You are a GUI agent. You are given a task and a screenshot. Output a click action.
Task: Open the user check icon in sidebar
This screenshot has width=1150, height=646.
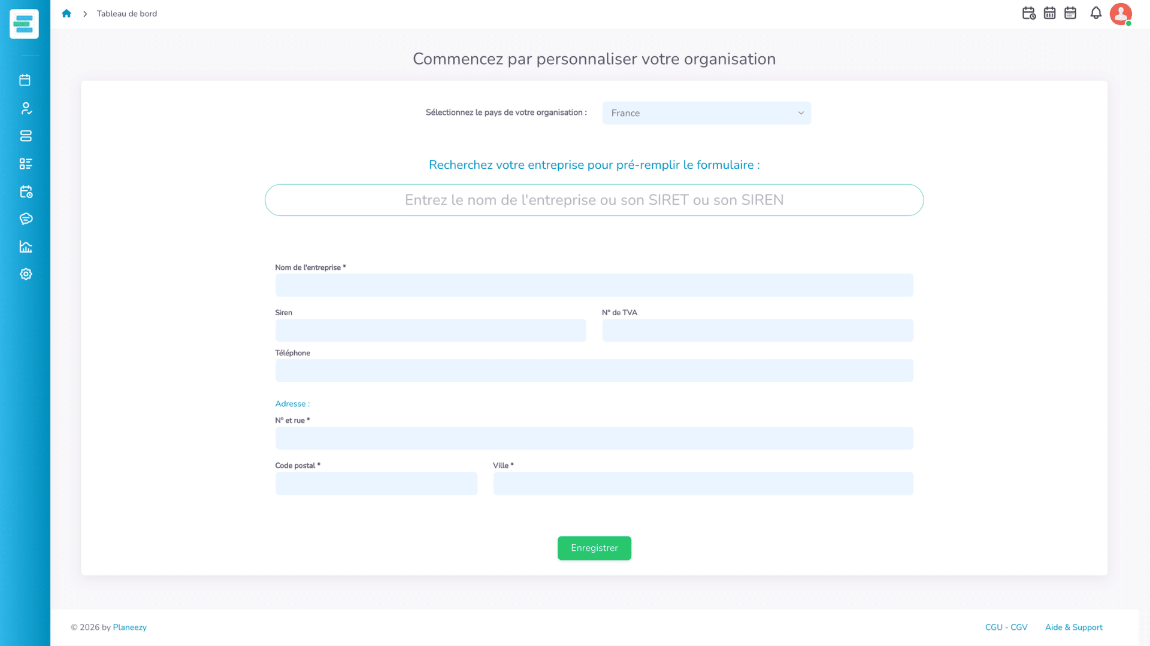click(x=25, y=108)
